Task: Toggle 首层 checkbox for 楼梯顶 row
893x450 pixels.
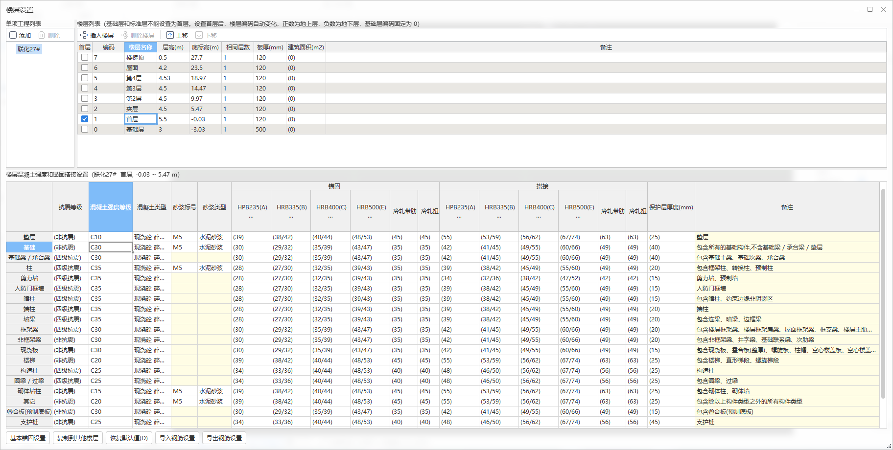Action: tap(85, 57)
